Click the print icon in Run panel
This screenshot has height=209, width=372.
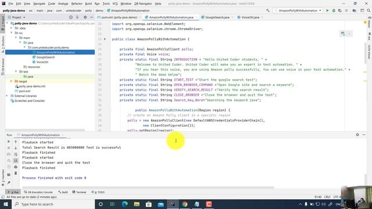[x=16, y=167]
